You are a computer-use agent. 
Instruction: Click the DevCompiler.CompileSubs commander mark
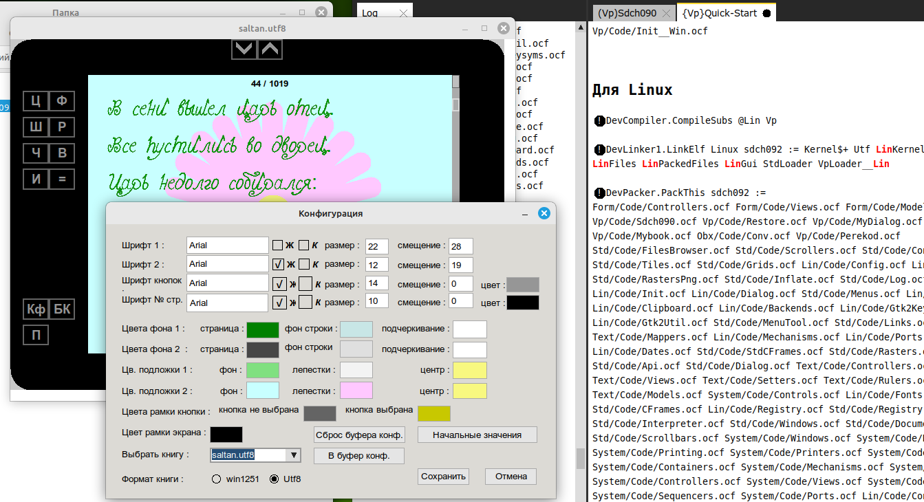point(599,121)
